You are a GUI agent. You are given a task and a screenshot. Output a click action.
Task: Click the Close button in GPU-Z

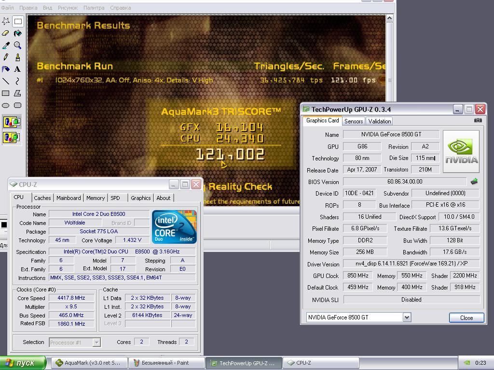coord(467,318)
